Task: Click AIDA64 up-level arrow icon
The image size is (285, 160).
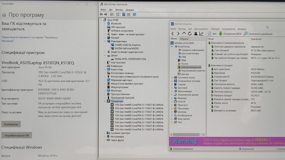Action: [184, 34]
